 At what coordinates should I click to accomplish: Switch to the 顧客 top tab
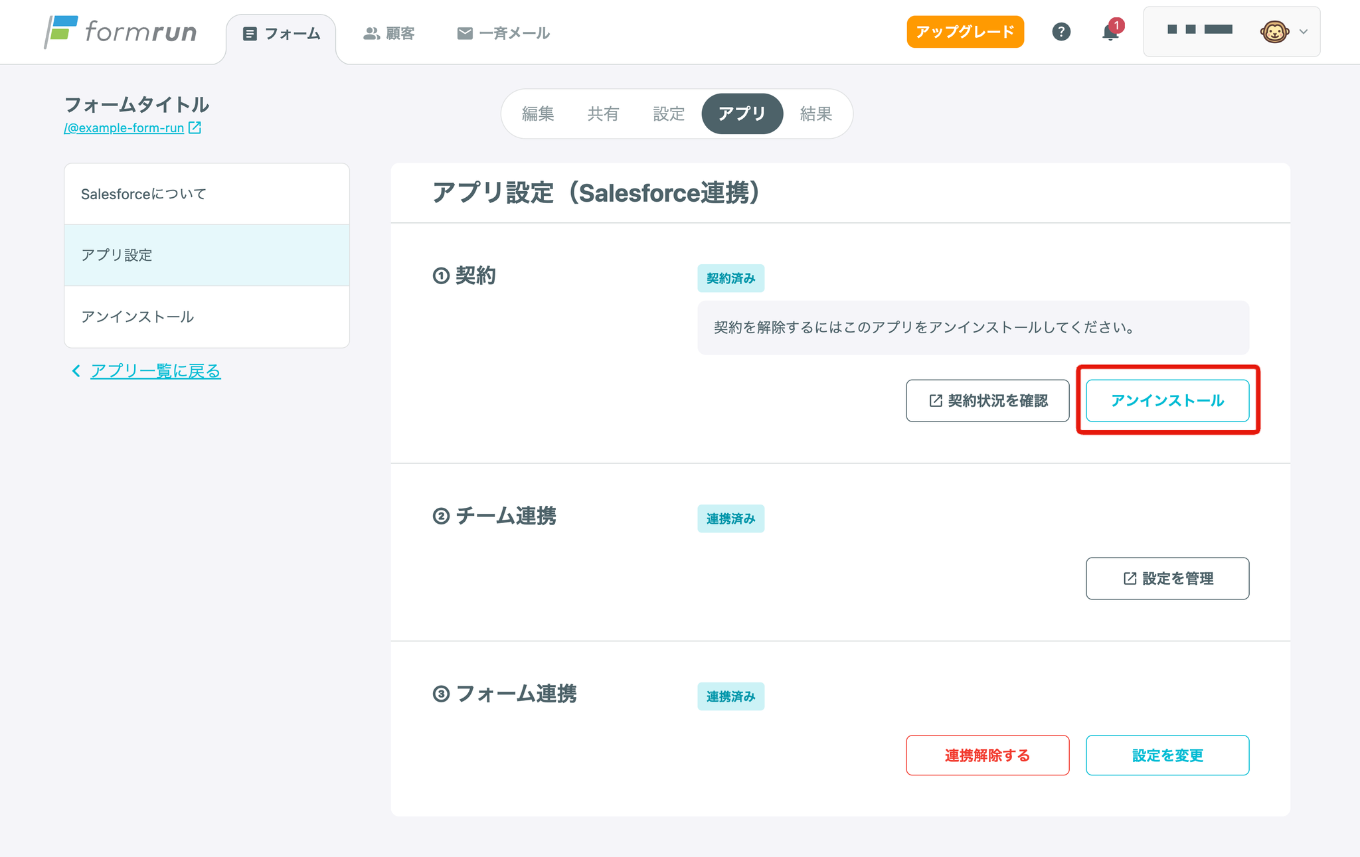click(388, 33)
